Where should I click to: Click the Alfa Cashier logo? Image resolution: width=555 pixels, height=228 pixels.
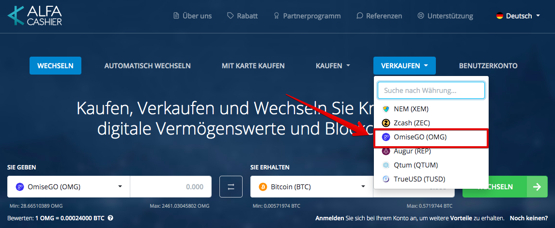pos(35,15)
